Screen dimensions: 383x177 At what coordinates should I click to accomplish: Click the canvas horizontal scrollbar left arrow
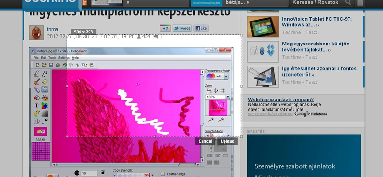[54, 165]
